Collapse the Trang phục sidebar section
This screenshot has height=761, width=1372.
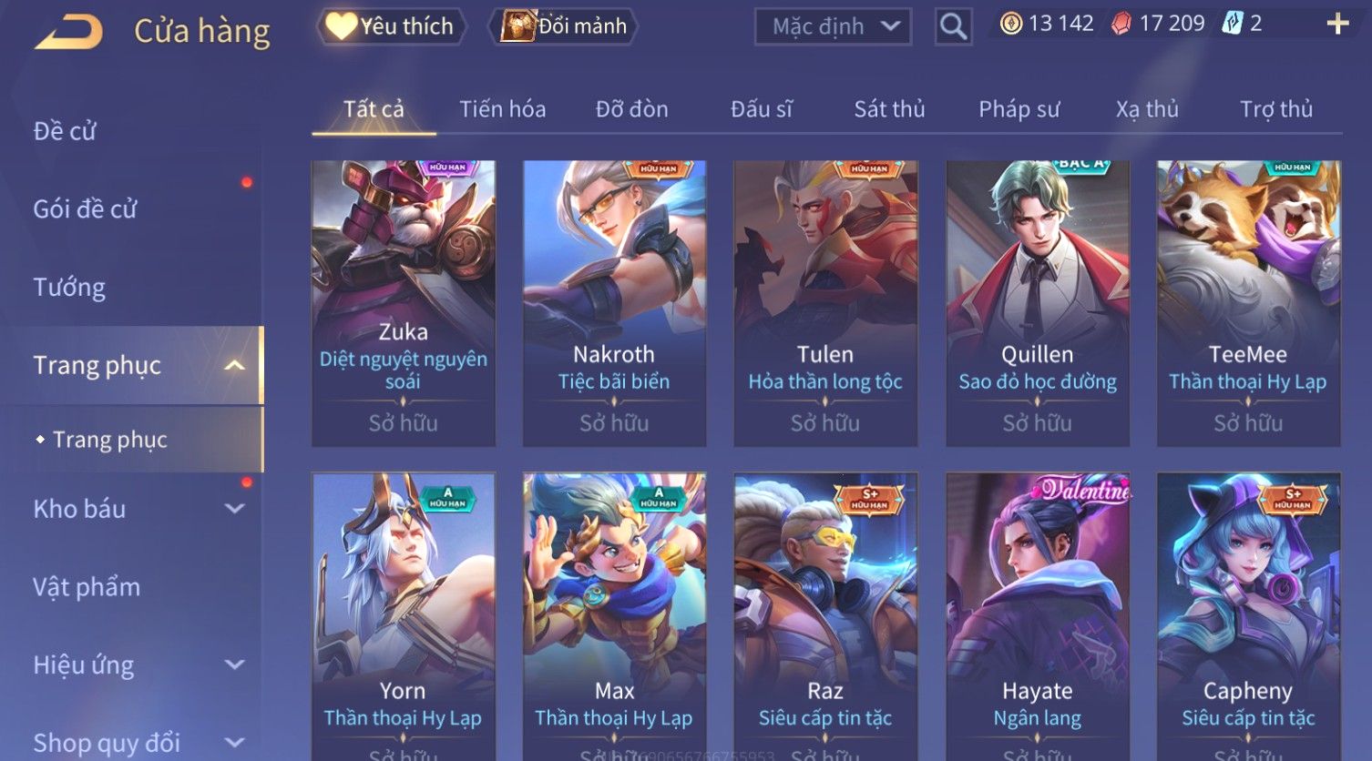tap(235, 365)
